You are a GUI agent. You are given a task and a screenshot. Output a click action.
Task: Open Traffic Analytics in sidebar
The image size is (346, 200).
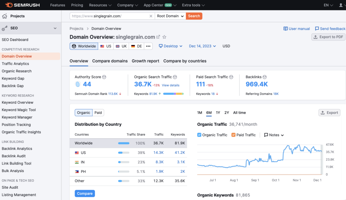point(15,64)
